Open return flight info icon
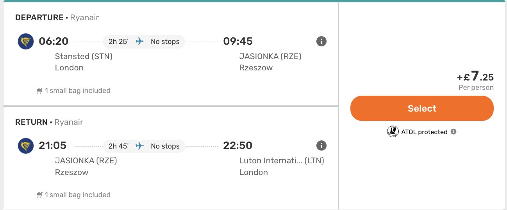 tap(321, 146)
